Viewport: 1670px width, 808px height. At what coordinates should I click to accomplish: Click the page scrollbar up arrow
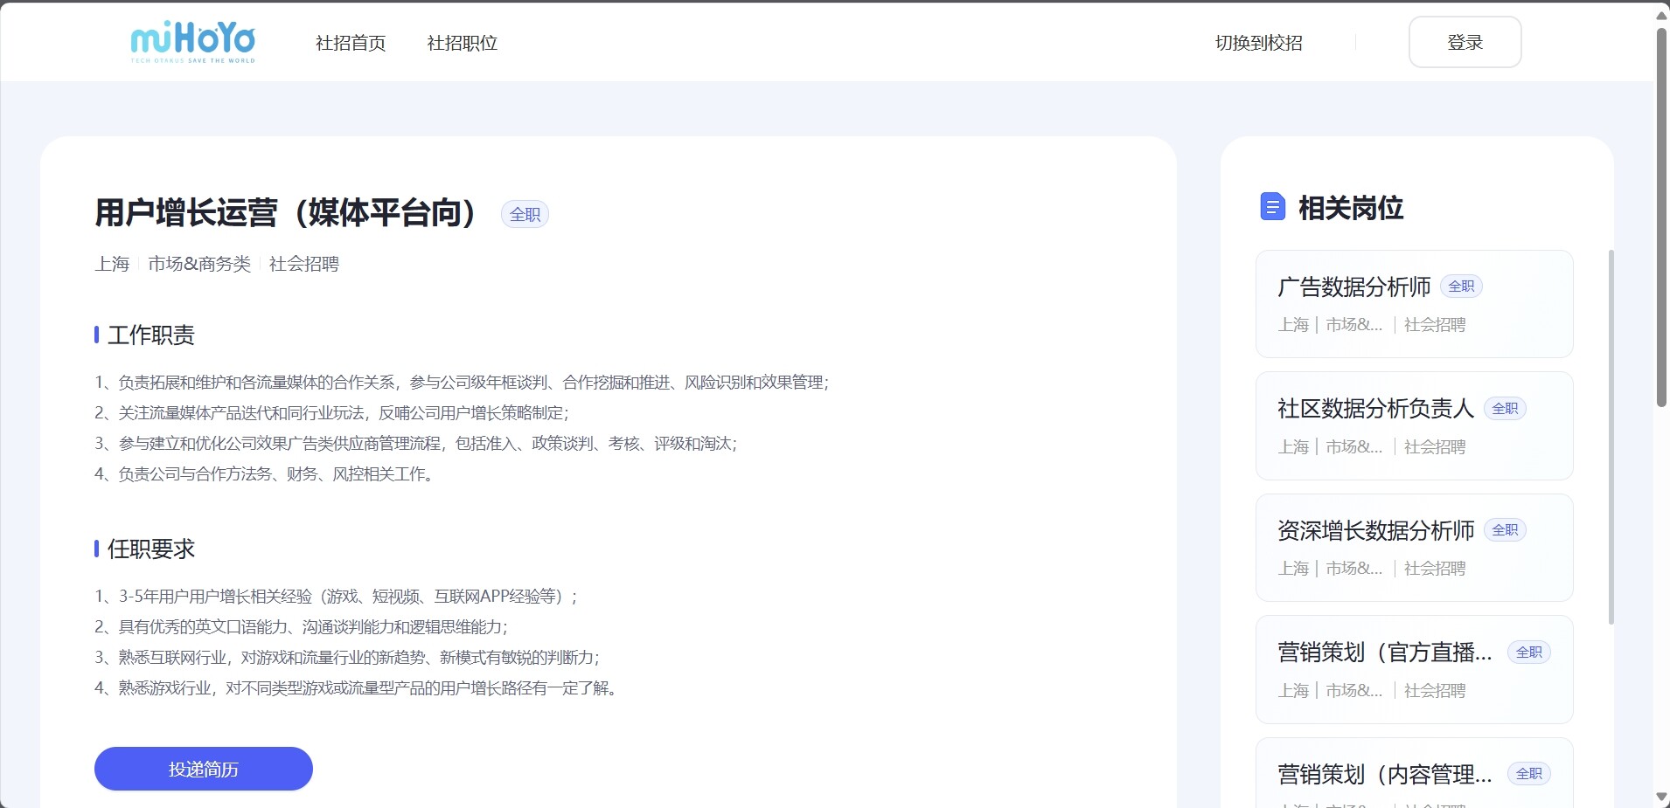coord(1661,15)
